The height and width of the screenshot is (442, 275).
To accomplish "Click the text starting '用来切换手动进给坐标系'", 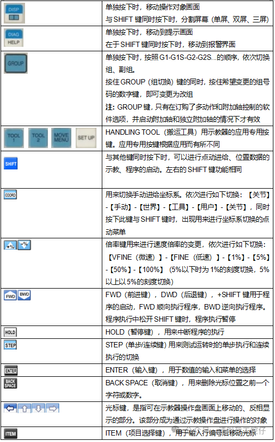I will tap(188, 213).
